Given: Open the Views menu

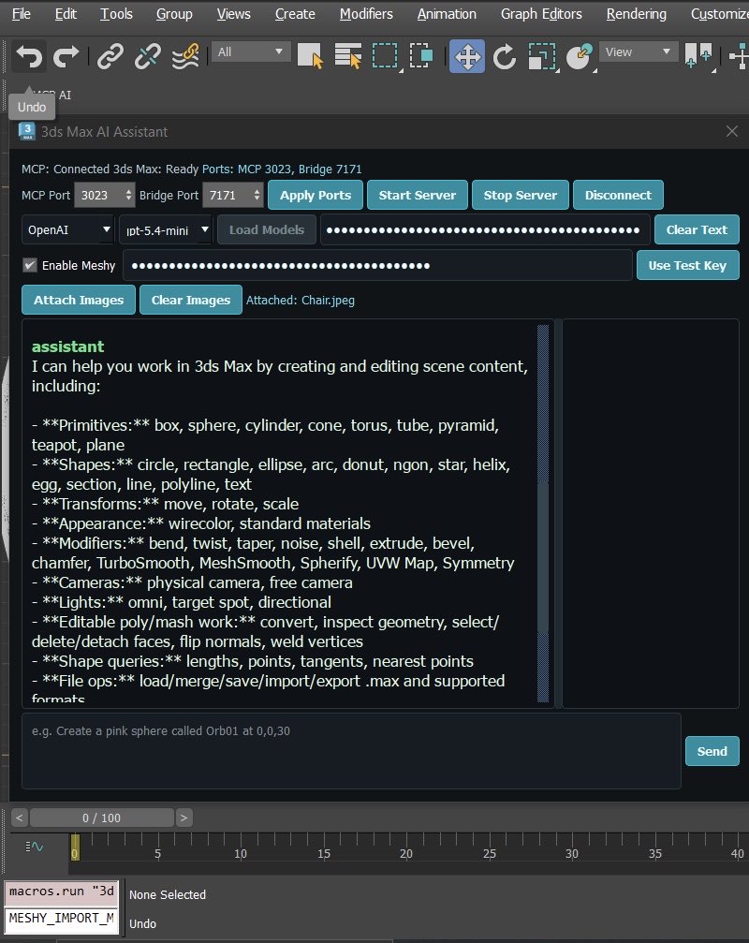Looking at the screenshot, I should 233,14.
